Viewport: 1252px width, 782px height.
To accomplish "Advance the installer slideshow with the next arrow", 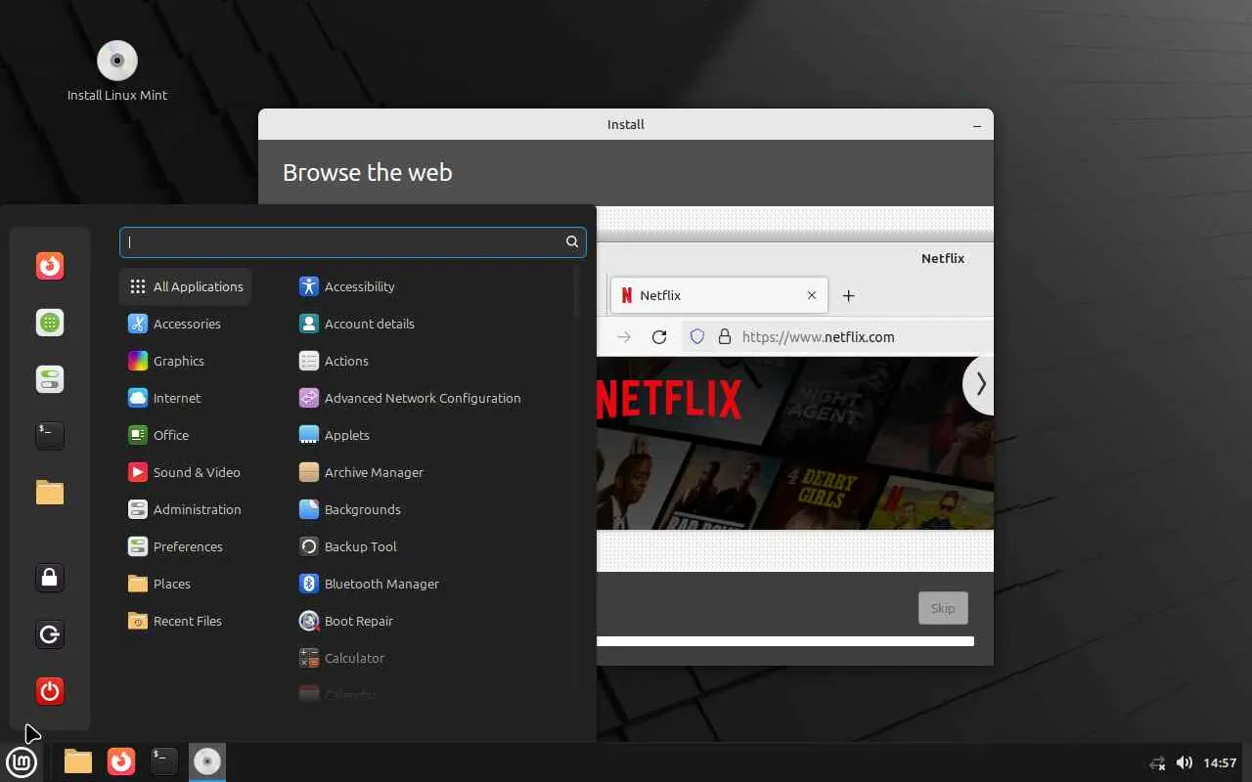I will coord(979,384).
